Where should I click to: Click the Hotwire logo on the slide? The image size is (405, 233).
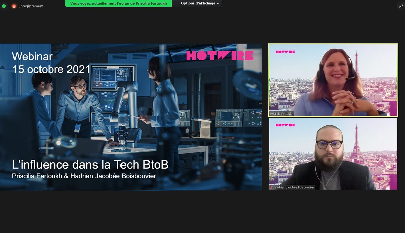click(220, 55)
